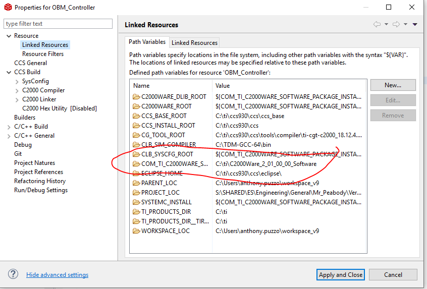Screen dimensions: 427x289
Task: Open the back history dropdown arrow
Action: tap(386, 24)
